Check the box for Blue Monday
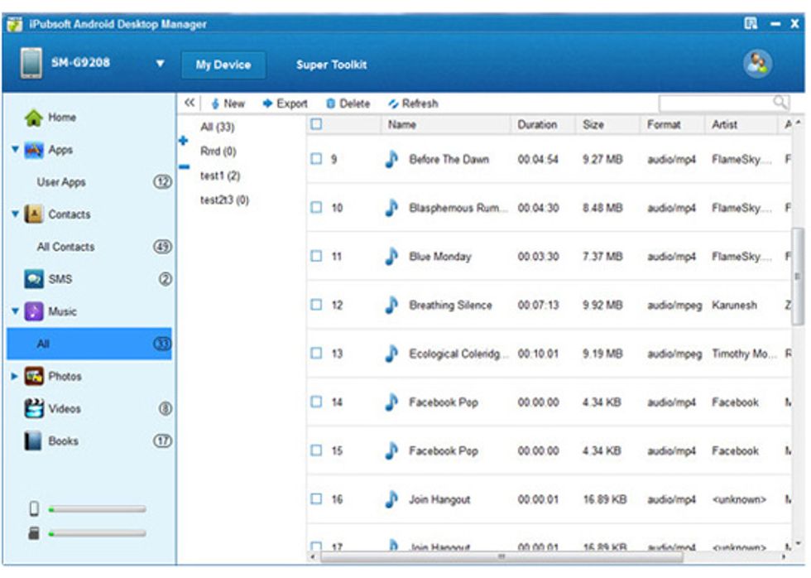811x578 pixels. (316, 257)
